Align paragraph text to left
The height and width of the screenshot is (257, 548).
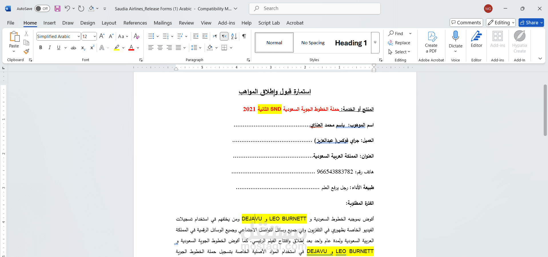coord(151,48)
